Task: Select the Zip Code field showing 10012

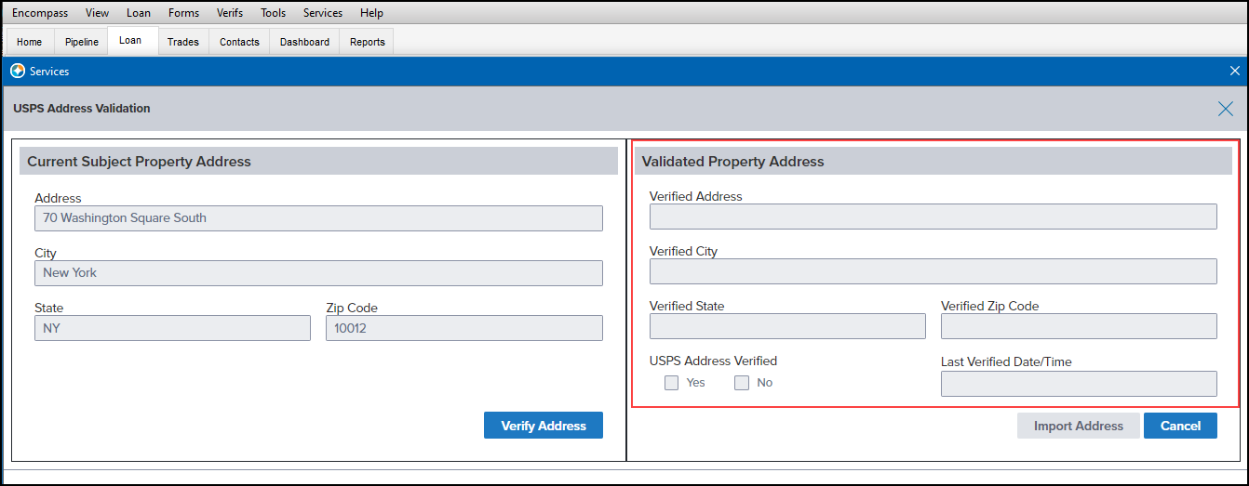Action: 464,328
